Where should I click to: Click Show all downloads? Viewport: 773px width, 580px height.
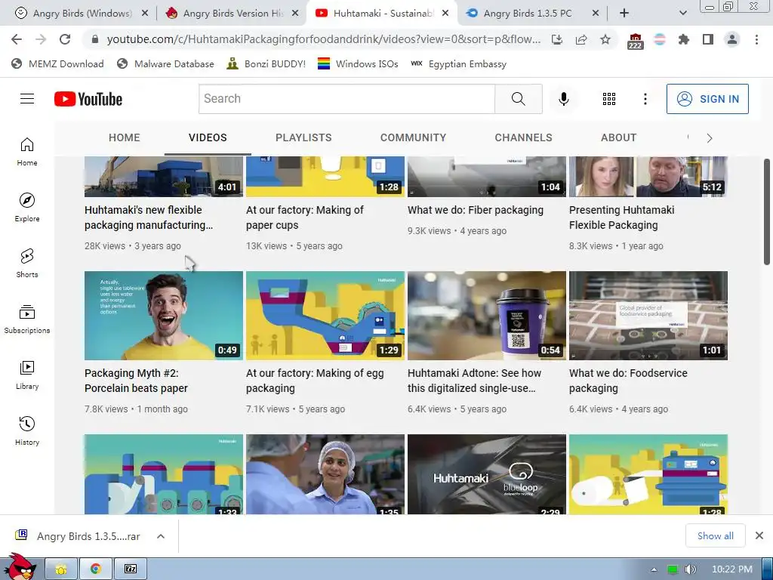coord(716,536)
